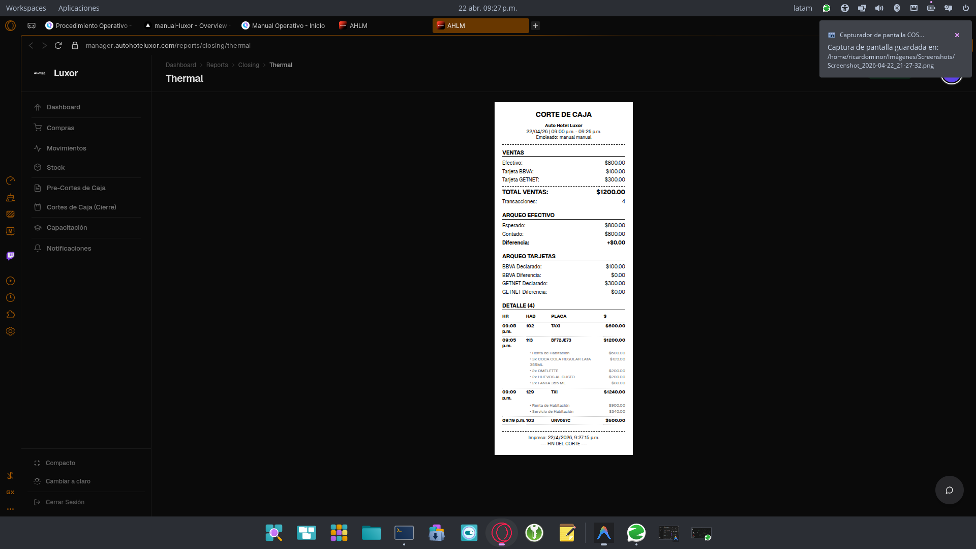The width and height of the screenshot is (976, 549).
Task: Launch the terminal from the dock
Action: pos(404,533)
